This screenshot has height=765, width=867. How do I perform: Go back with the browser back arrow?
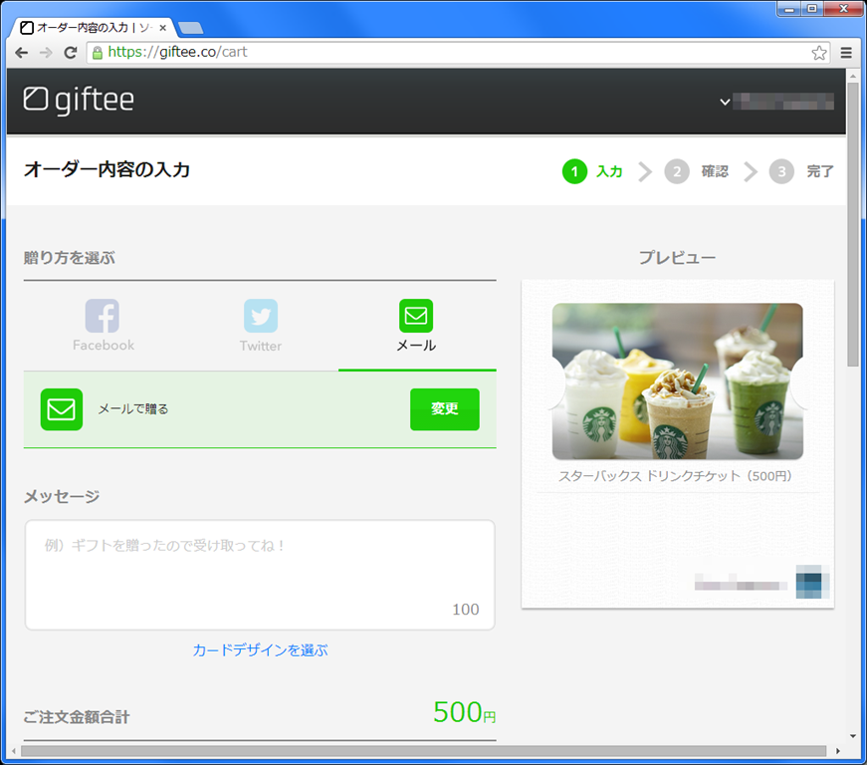(x=22, y=53)
